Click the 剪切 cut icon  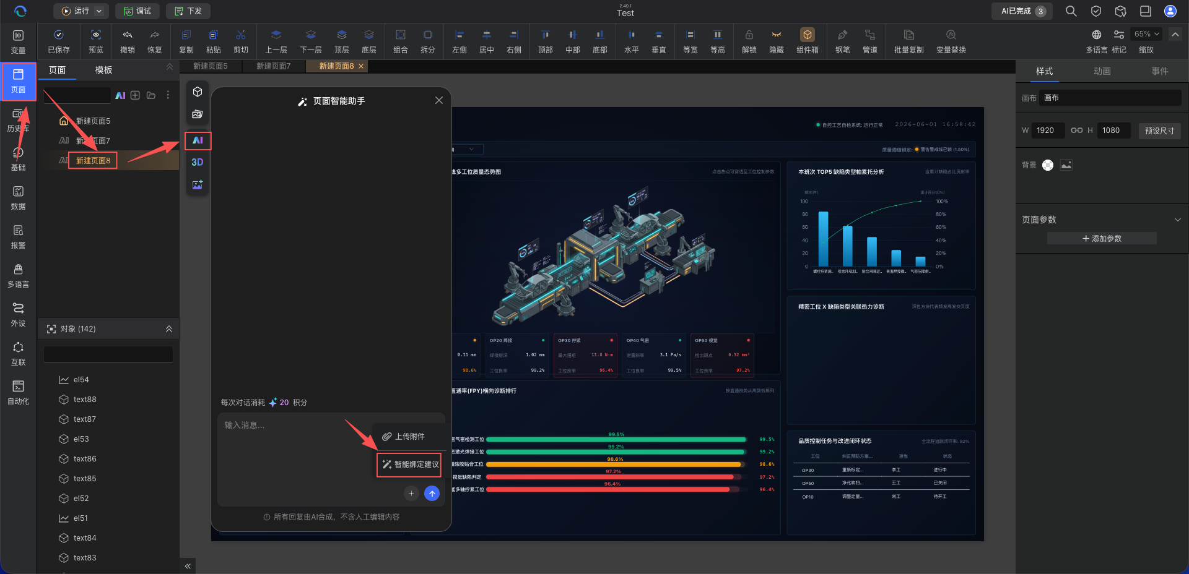241,35
